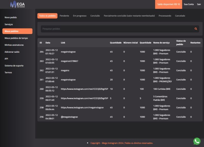
Task: Click Saldo disponível balance button
Action: 169,4
